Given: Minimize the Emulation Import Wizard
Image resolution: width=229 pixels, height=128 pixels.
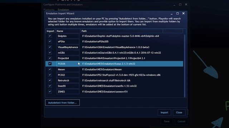Looking at the screenshot, I should [x=172, y=14].
